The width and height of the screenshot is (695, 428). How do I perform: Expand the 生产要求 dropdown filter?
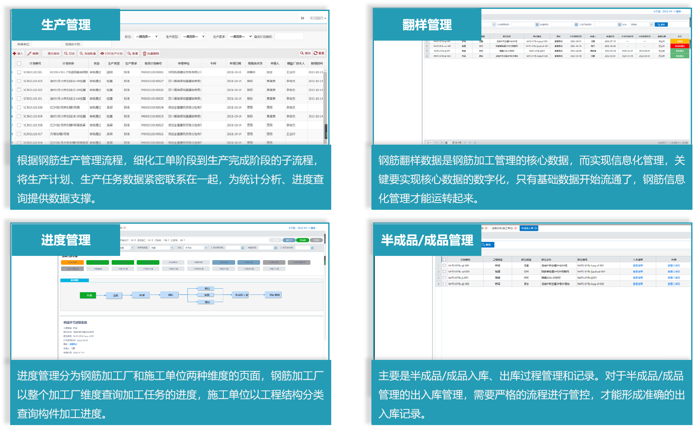click(240, 37)
